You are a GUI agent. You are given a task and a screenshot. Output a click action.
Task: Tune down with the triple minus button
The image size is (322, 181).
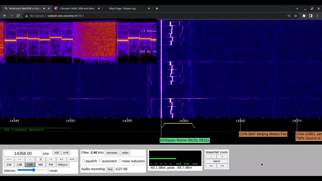coord(9,159)
